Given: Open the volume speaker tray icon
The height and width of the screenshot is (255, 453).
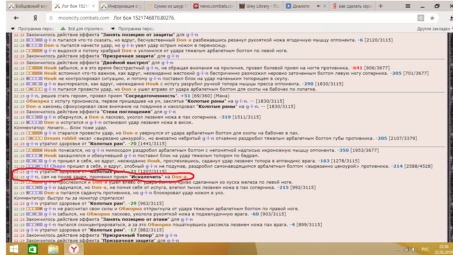Looking at the screenshot, I should click(x=414, y=249).
